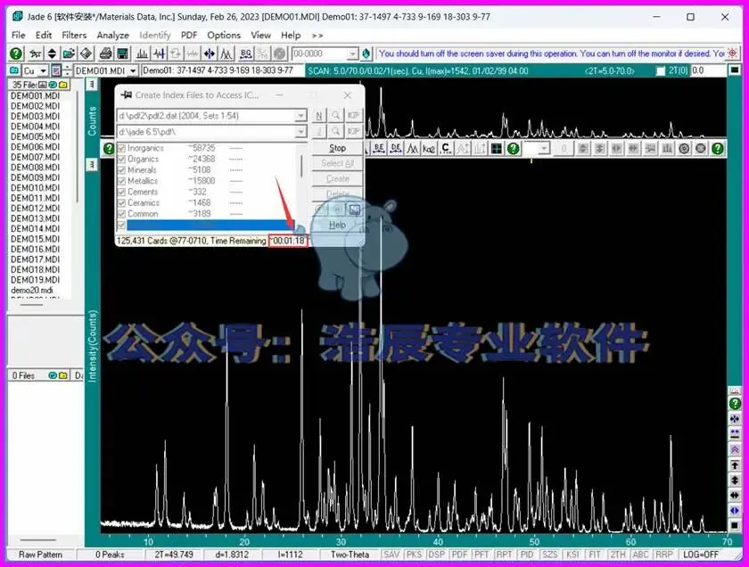Click the green help icon on right side panel
Screen dimensions: 749x567
point(735,404)
